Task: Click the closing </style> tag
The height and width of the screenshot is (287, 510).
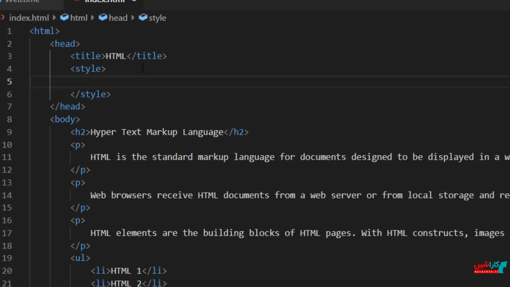Action: 91,94
